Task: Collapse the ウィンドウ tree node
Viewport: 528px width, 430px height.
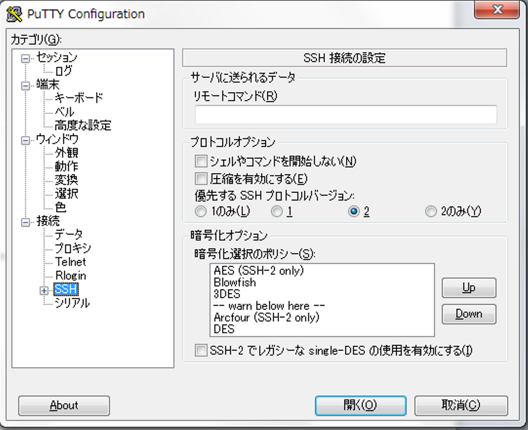Action: tap(25, 141)
